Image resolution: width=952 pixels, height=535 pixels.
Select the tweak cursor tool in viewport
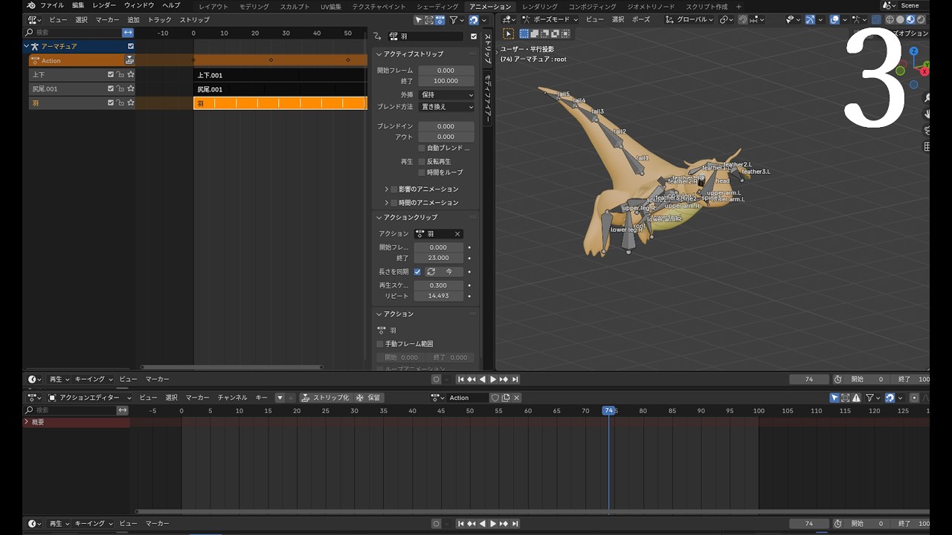pos(509,33)
